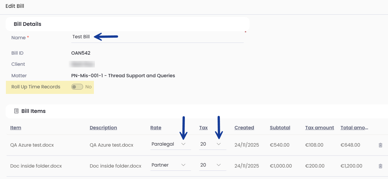Sort by the Tax amount column header

319,128
